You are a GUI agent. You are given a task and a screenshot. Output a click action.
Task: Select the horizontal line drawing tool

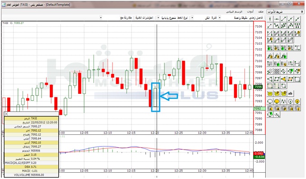277,19
